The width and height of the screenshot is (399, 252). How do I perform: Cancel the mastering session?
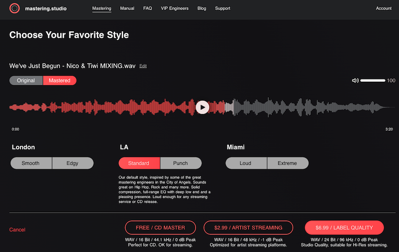point(17,230)
